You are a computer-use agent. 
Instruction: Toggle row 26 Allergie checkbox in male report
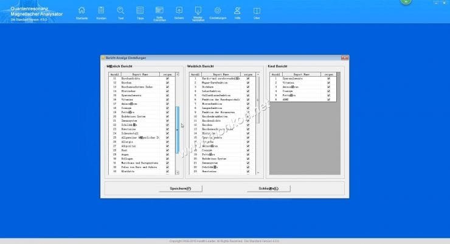point(168,142)
